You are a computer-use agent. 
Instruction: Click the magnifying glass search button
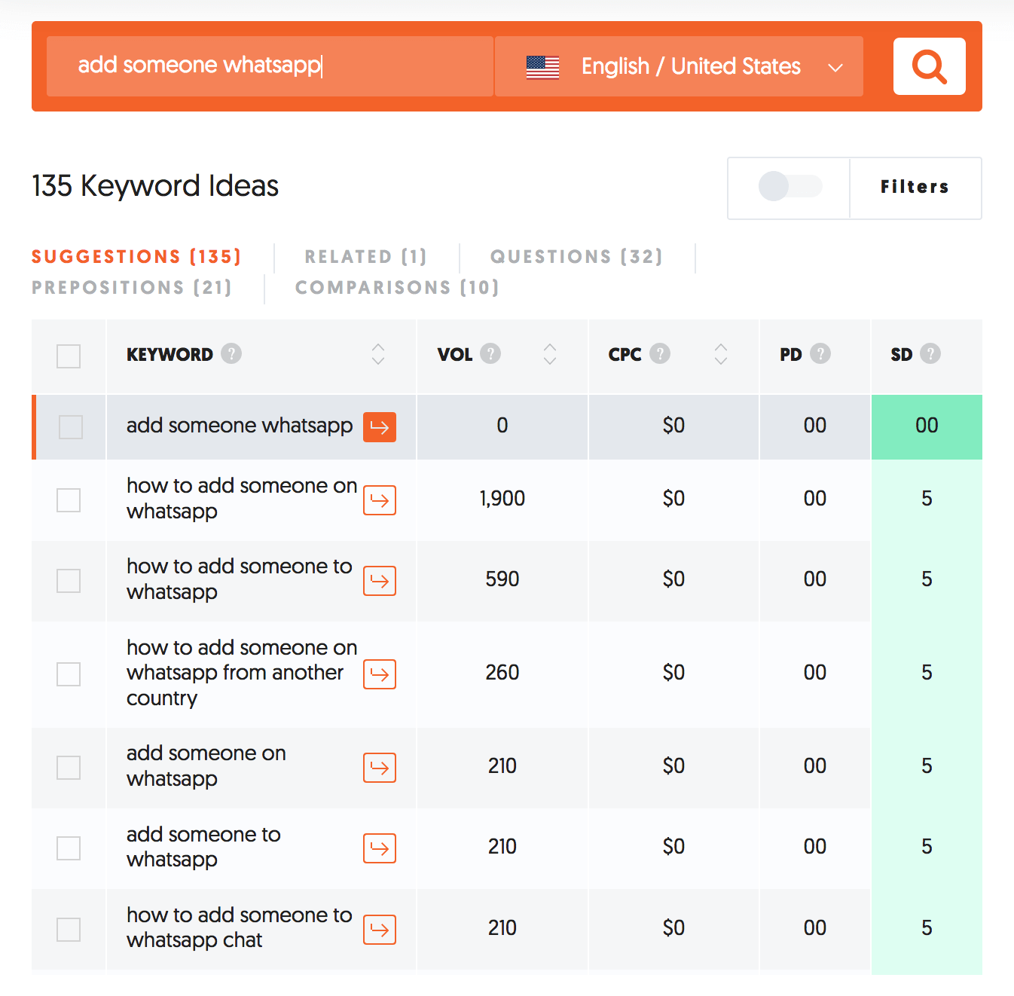929,66
